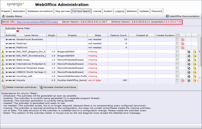This screenshot has height=129, width=202.
Task: Click the vertical scrollbar thumb of table
Action: (200, 52)
